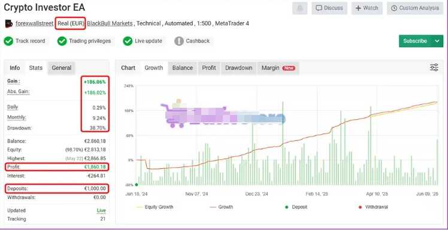The height and width of the screenshot is (230, 448).
Task: Open the Drawdown chart tab
Action: pyautogui.click(x=238, y=68)
